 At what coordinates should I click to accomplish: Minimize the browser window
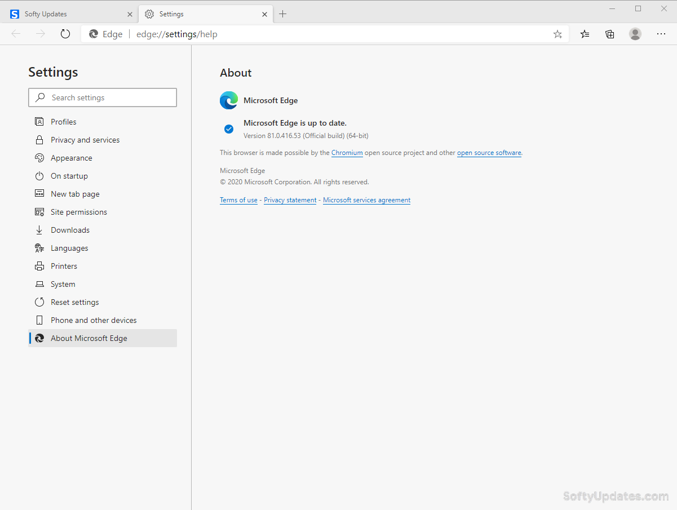coord(613,8)
